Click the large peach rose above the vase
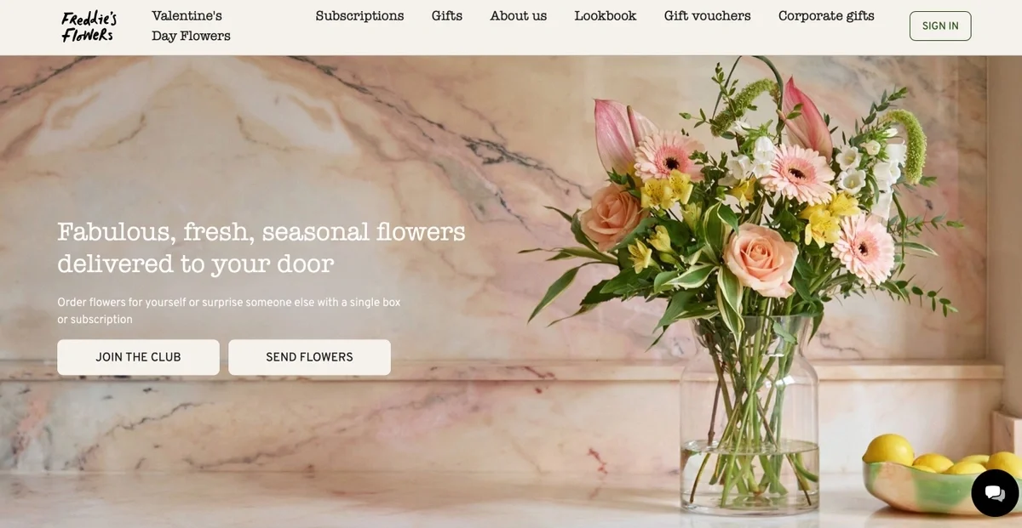Image resolution: width=1022 pixels, height=528 pixels. (761, 260)
